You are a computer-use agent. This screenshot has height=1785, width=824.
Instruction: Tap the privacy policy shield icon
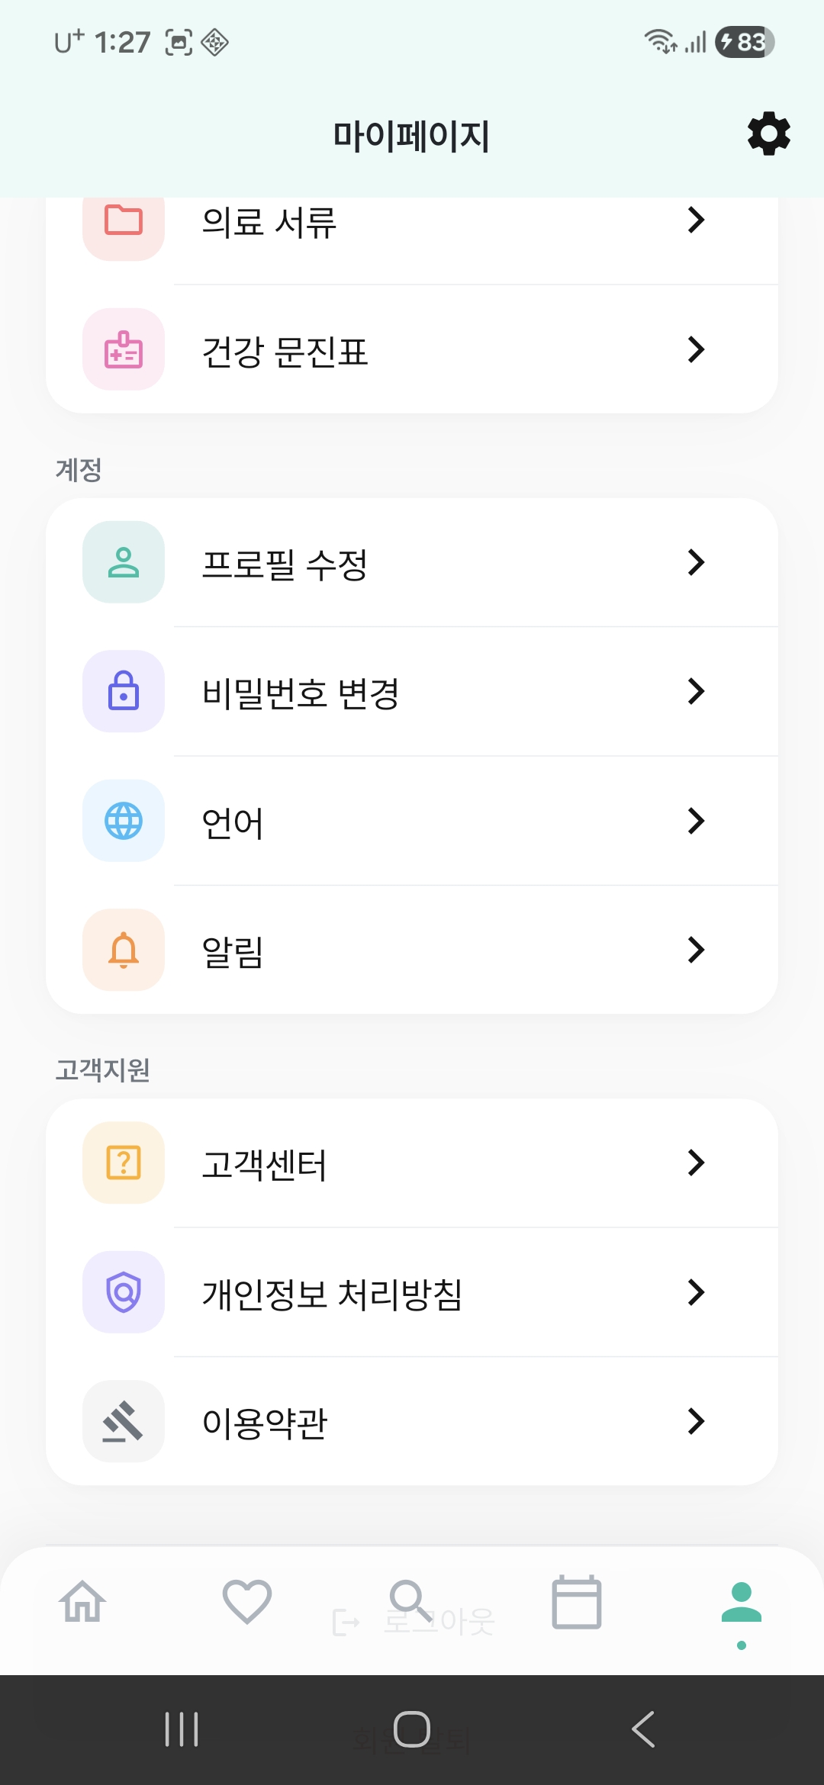pos(124,1292)
